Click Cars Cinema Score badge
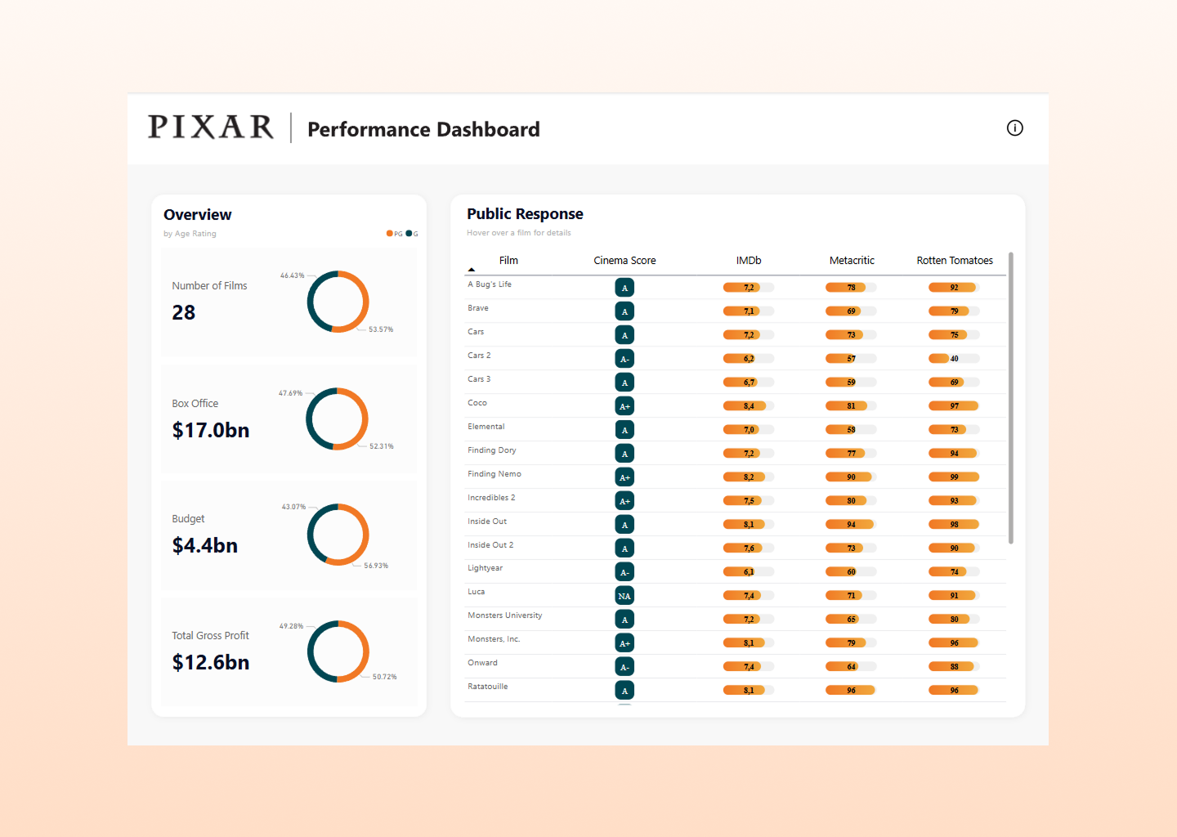 pyautogui.click(x=624, y=335)
